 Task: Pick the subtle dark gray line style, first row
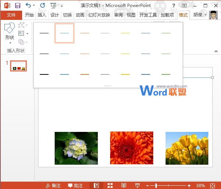(x=44, y=33)
